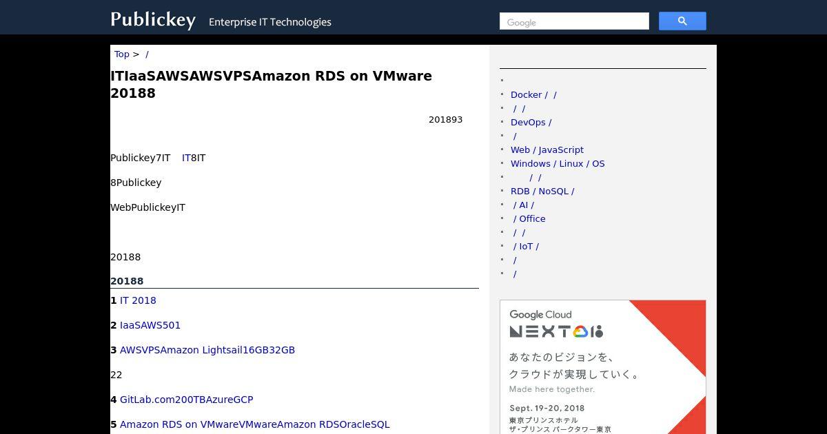Screen dimensions: 827x434
Task: Open ranked article 'IaaSAWS501'
Action: [150, 325]
